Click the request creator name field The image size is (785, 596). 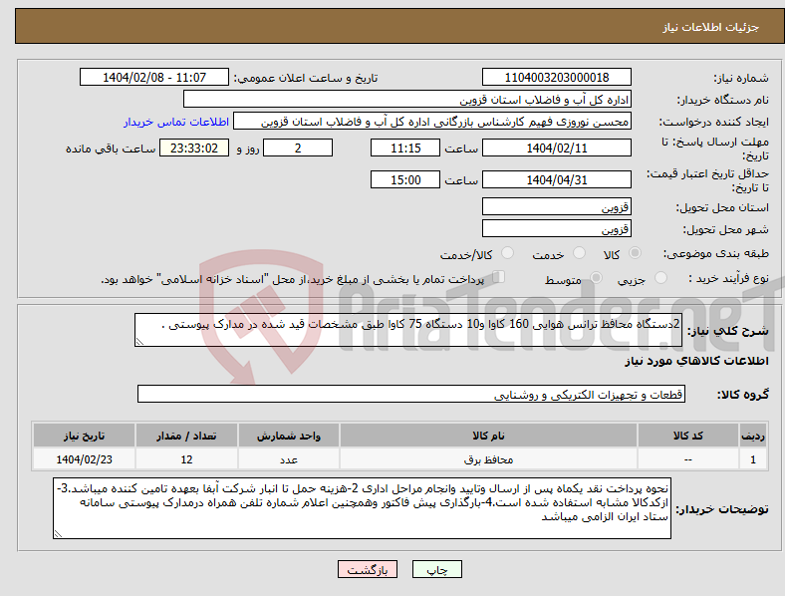point(432,122)
